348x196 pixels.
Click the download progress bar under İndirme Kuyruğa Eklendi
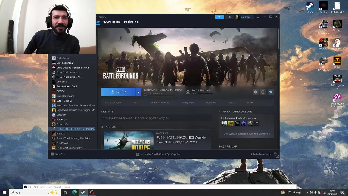point(159,96)
